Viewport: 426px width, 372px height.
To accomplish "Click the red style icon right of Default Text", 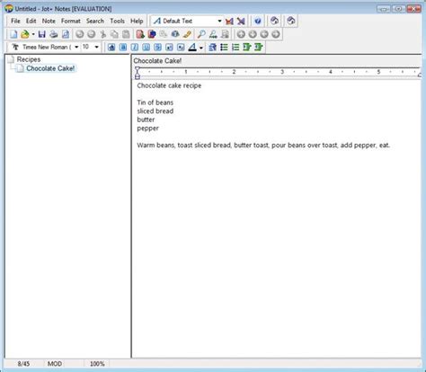I will point(229,21).
